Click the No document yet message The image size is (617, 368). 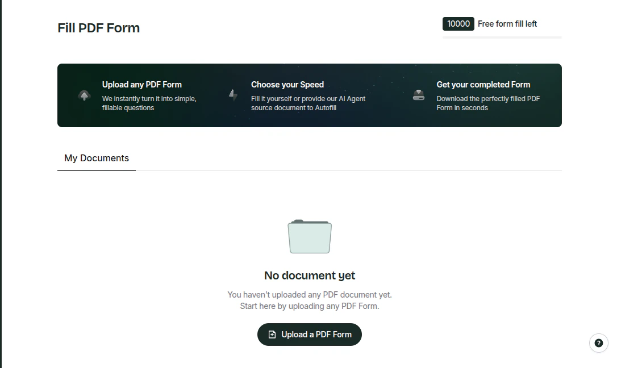(x=309, y=275)
